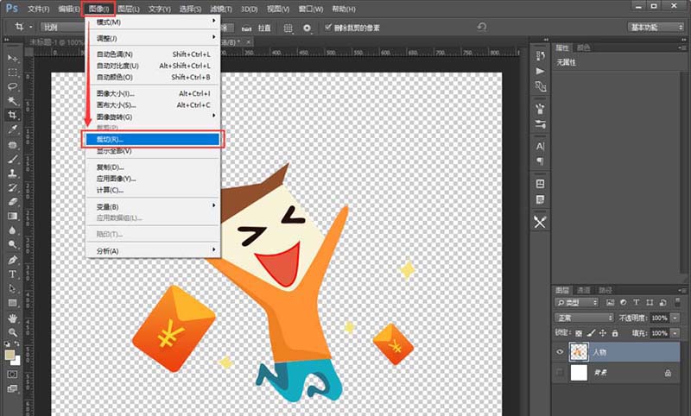Open the Character panel icon
691x416 pixels.
[541, 146]
